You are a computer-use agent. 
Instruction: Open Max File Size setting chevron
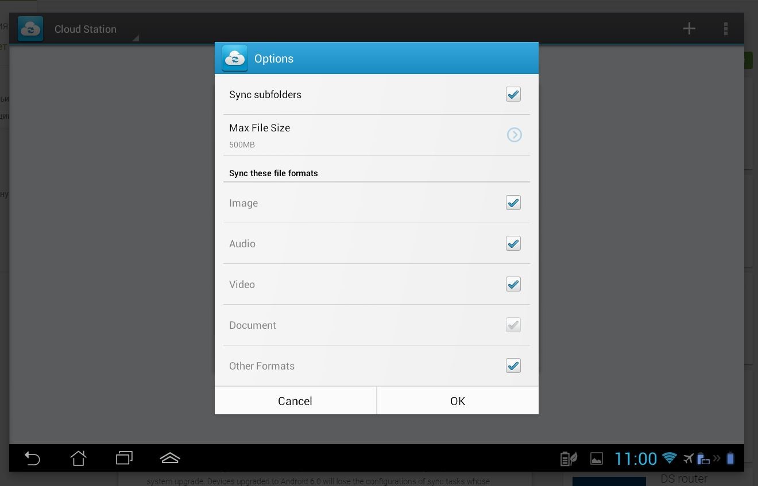tap(514, 135)
